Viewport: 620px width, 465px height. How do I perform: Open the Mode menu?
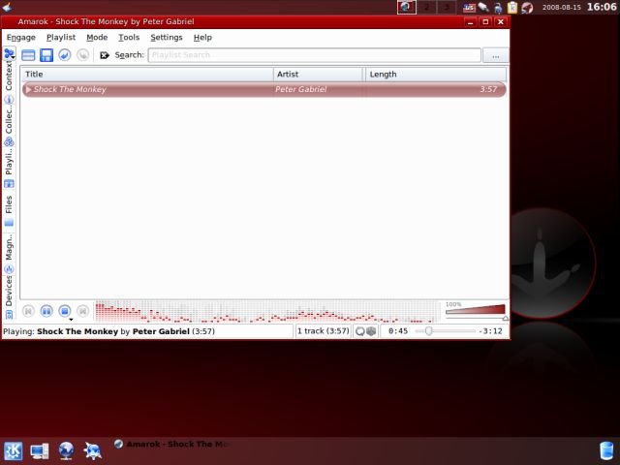(97, 37)
